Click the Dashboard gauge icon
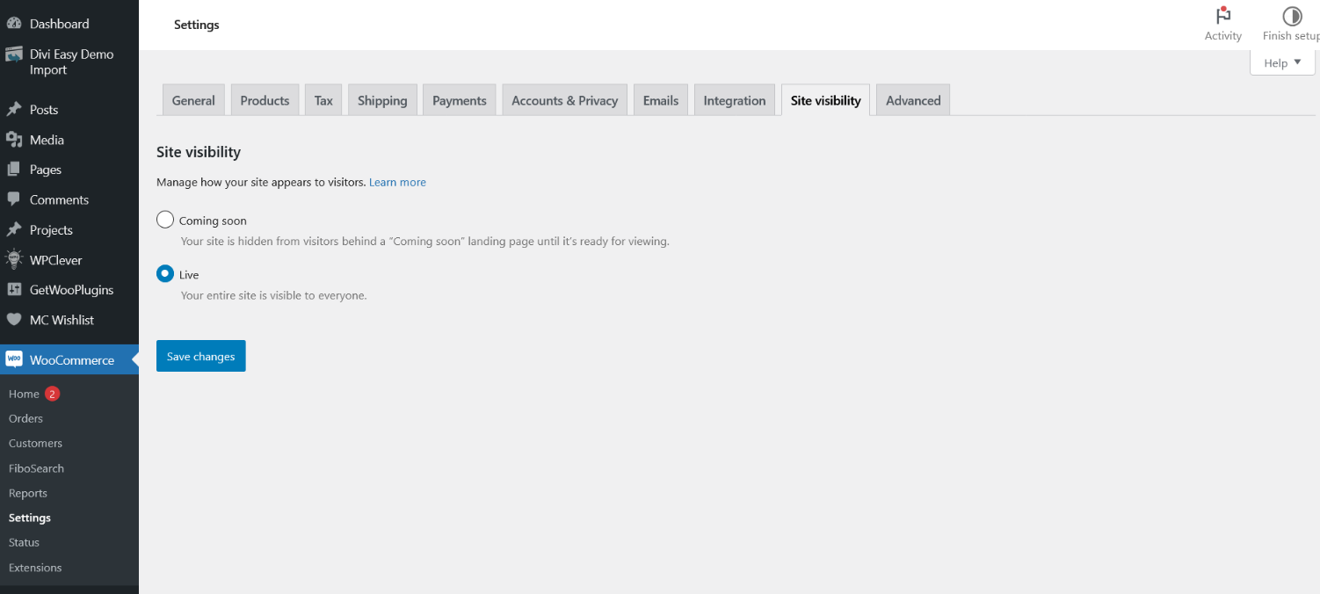Screen dimensions: 1320x594 click(x=14, y=24)
